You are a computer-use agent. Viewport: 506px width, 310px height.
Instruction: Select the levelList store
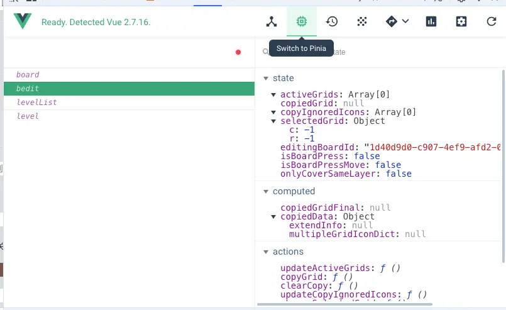pos(129,102)
